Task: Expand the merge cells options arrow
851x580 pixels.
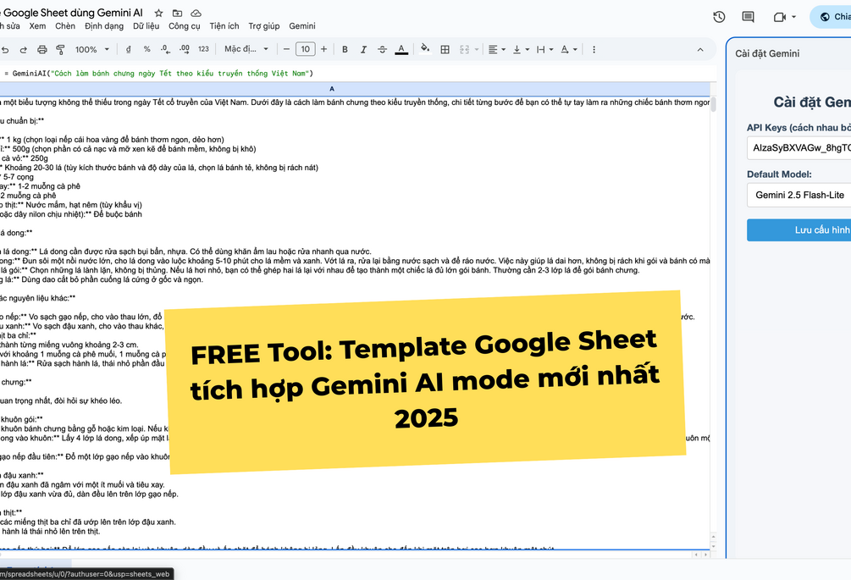Action: [477, 49]
